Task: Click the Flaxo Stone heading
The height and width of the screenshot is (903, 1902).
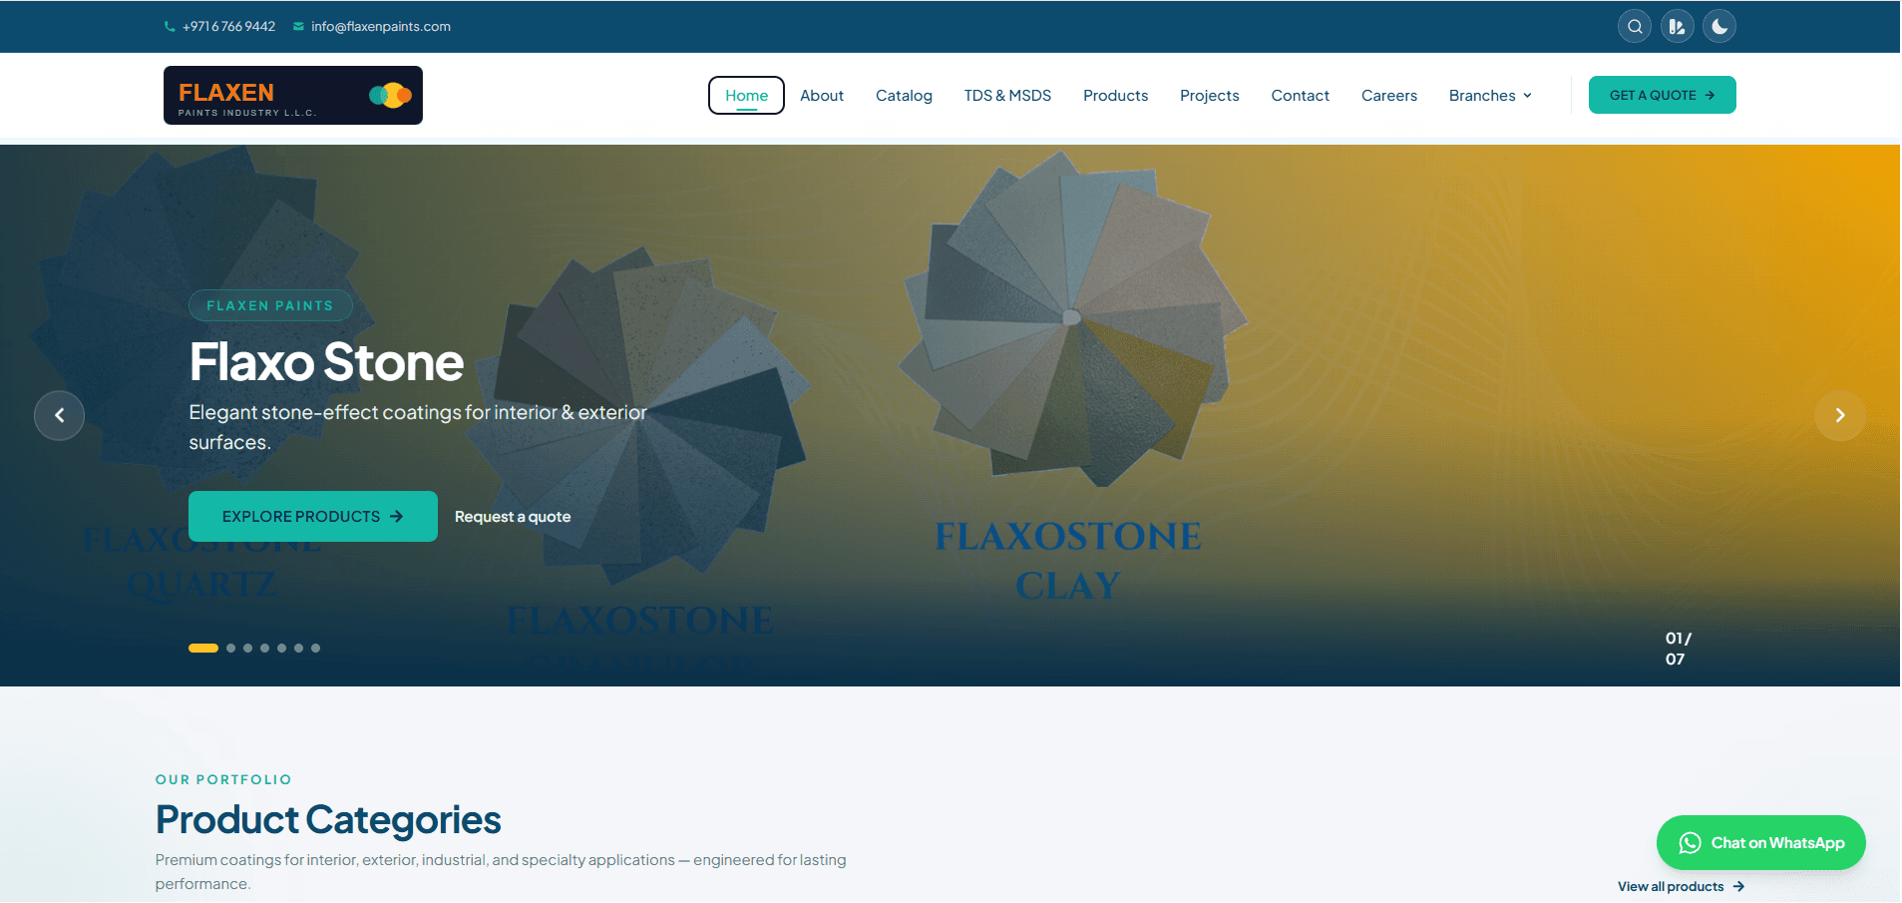Action: (x=326, y=362)
